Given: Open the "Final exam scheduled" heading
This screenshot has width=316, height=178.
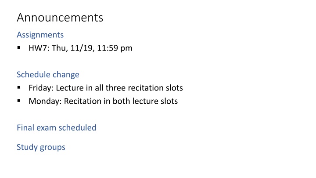Looking at the screenshot, I should 56,128.
